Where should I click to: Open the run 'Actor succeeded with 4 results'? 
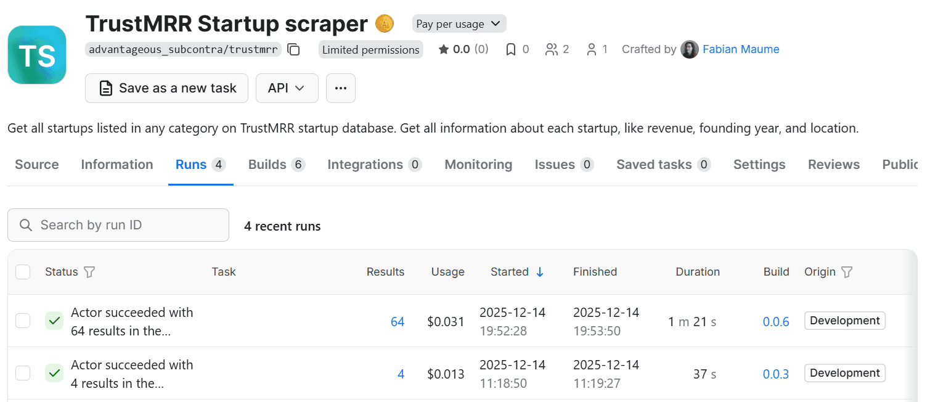tap(132, 374)
